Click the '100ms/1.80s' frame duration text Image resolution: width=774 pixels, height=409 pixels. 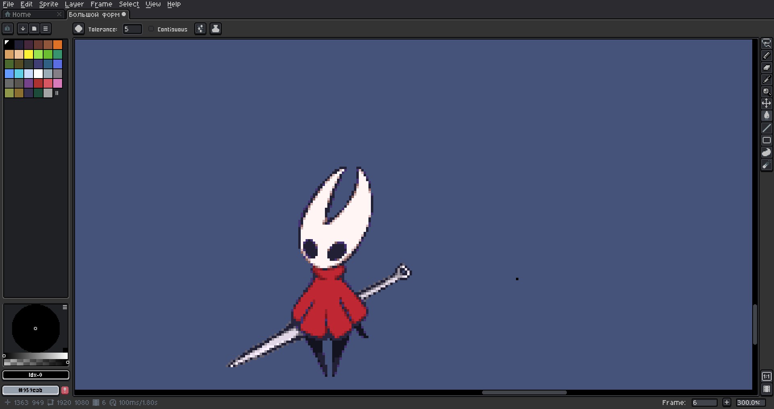coord(138,403)
